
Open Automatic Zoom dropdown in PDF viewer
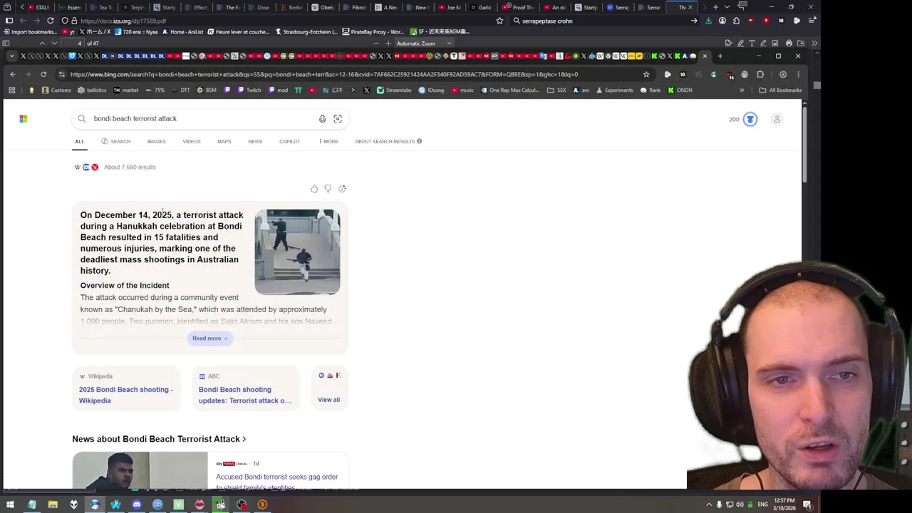(x=424, y=43)
